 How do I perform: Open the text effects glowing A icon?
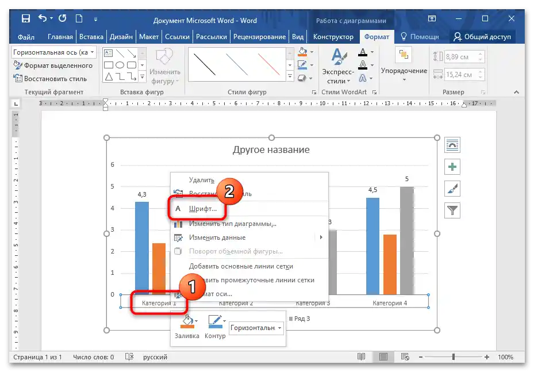363,78
